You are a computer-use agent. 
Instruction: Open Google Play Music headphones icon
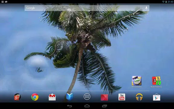pos(139,97)
